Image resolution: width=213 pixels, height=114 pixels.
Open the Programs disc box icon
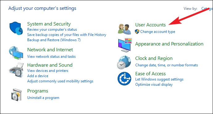(17, 95)
